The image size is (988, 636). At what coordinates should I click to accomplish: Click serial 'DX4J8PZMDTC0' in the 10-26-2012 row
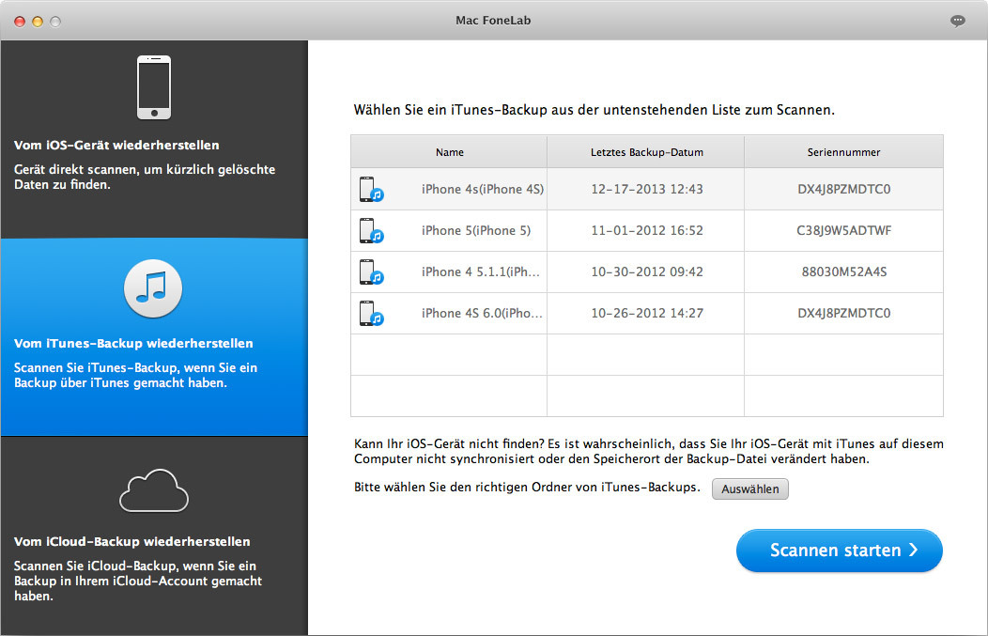pyautogui.click(x=843, y=313)
